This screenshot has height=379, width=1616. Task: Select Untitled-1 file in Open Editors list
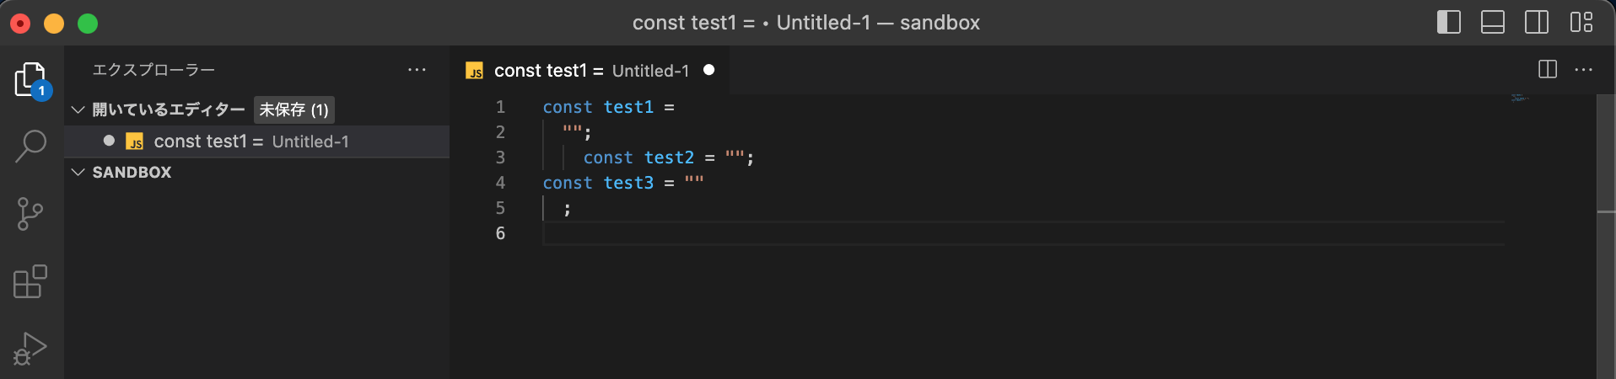pos(251,141)
